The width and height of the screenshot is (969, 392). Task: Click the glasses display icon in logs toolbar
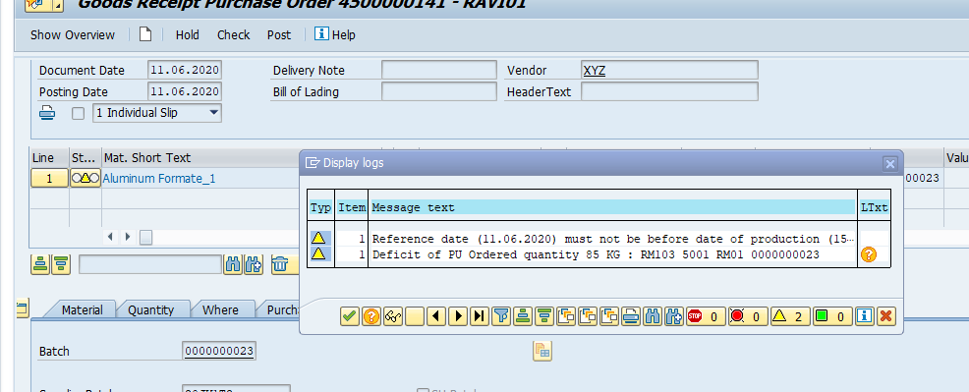pos(393,316)
